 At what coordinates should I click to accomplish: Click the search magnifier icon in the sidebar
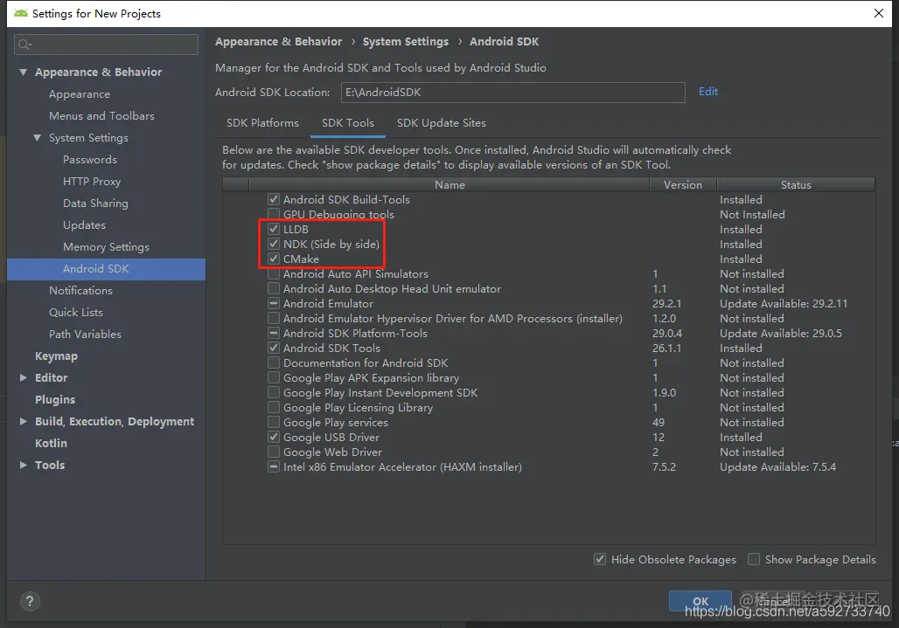(x=24, y=45)
